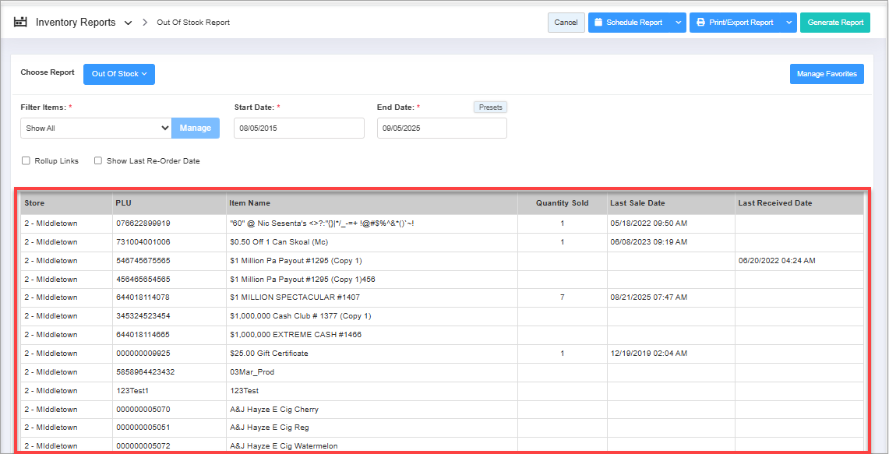889x454 pixels.
Task: Enable the Rollup Links checkbox
Action: click(26, 161)
